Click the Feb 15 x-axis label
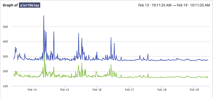 (64, 90)
